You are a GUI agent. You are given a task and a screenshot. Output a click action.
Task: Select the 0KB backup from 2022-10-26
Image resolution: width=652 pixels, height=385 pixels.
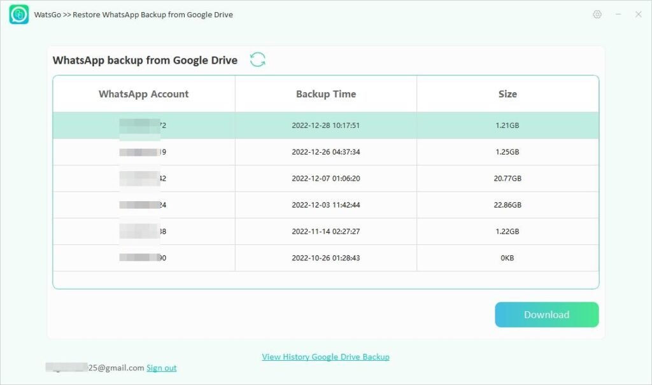click(x=326, y=258)
